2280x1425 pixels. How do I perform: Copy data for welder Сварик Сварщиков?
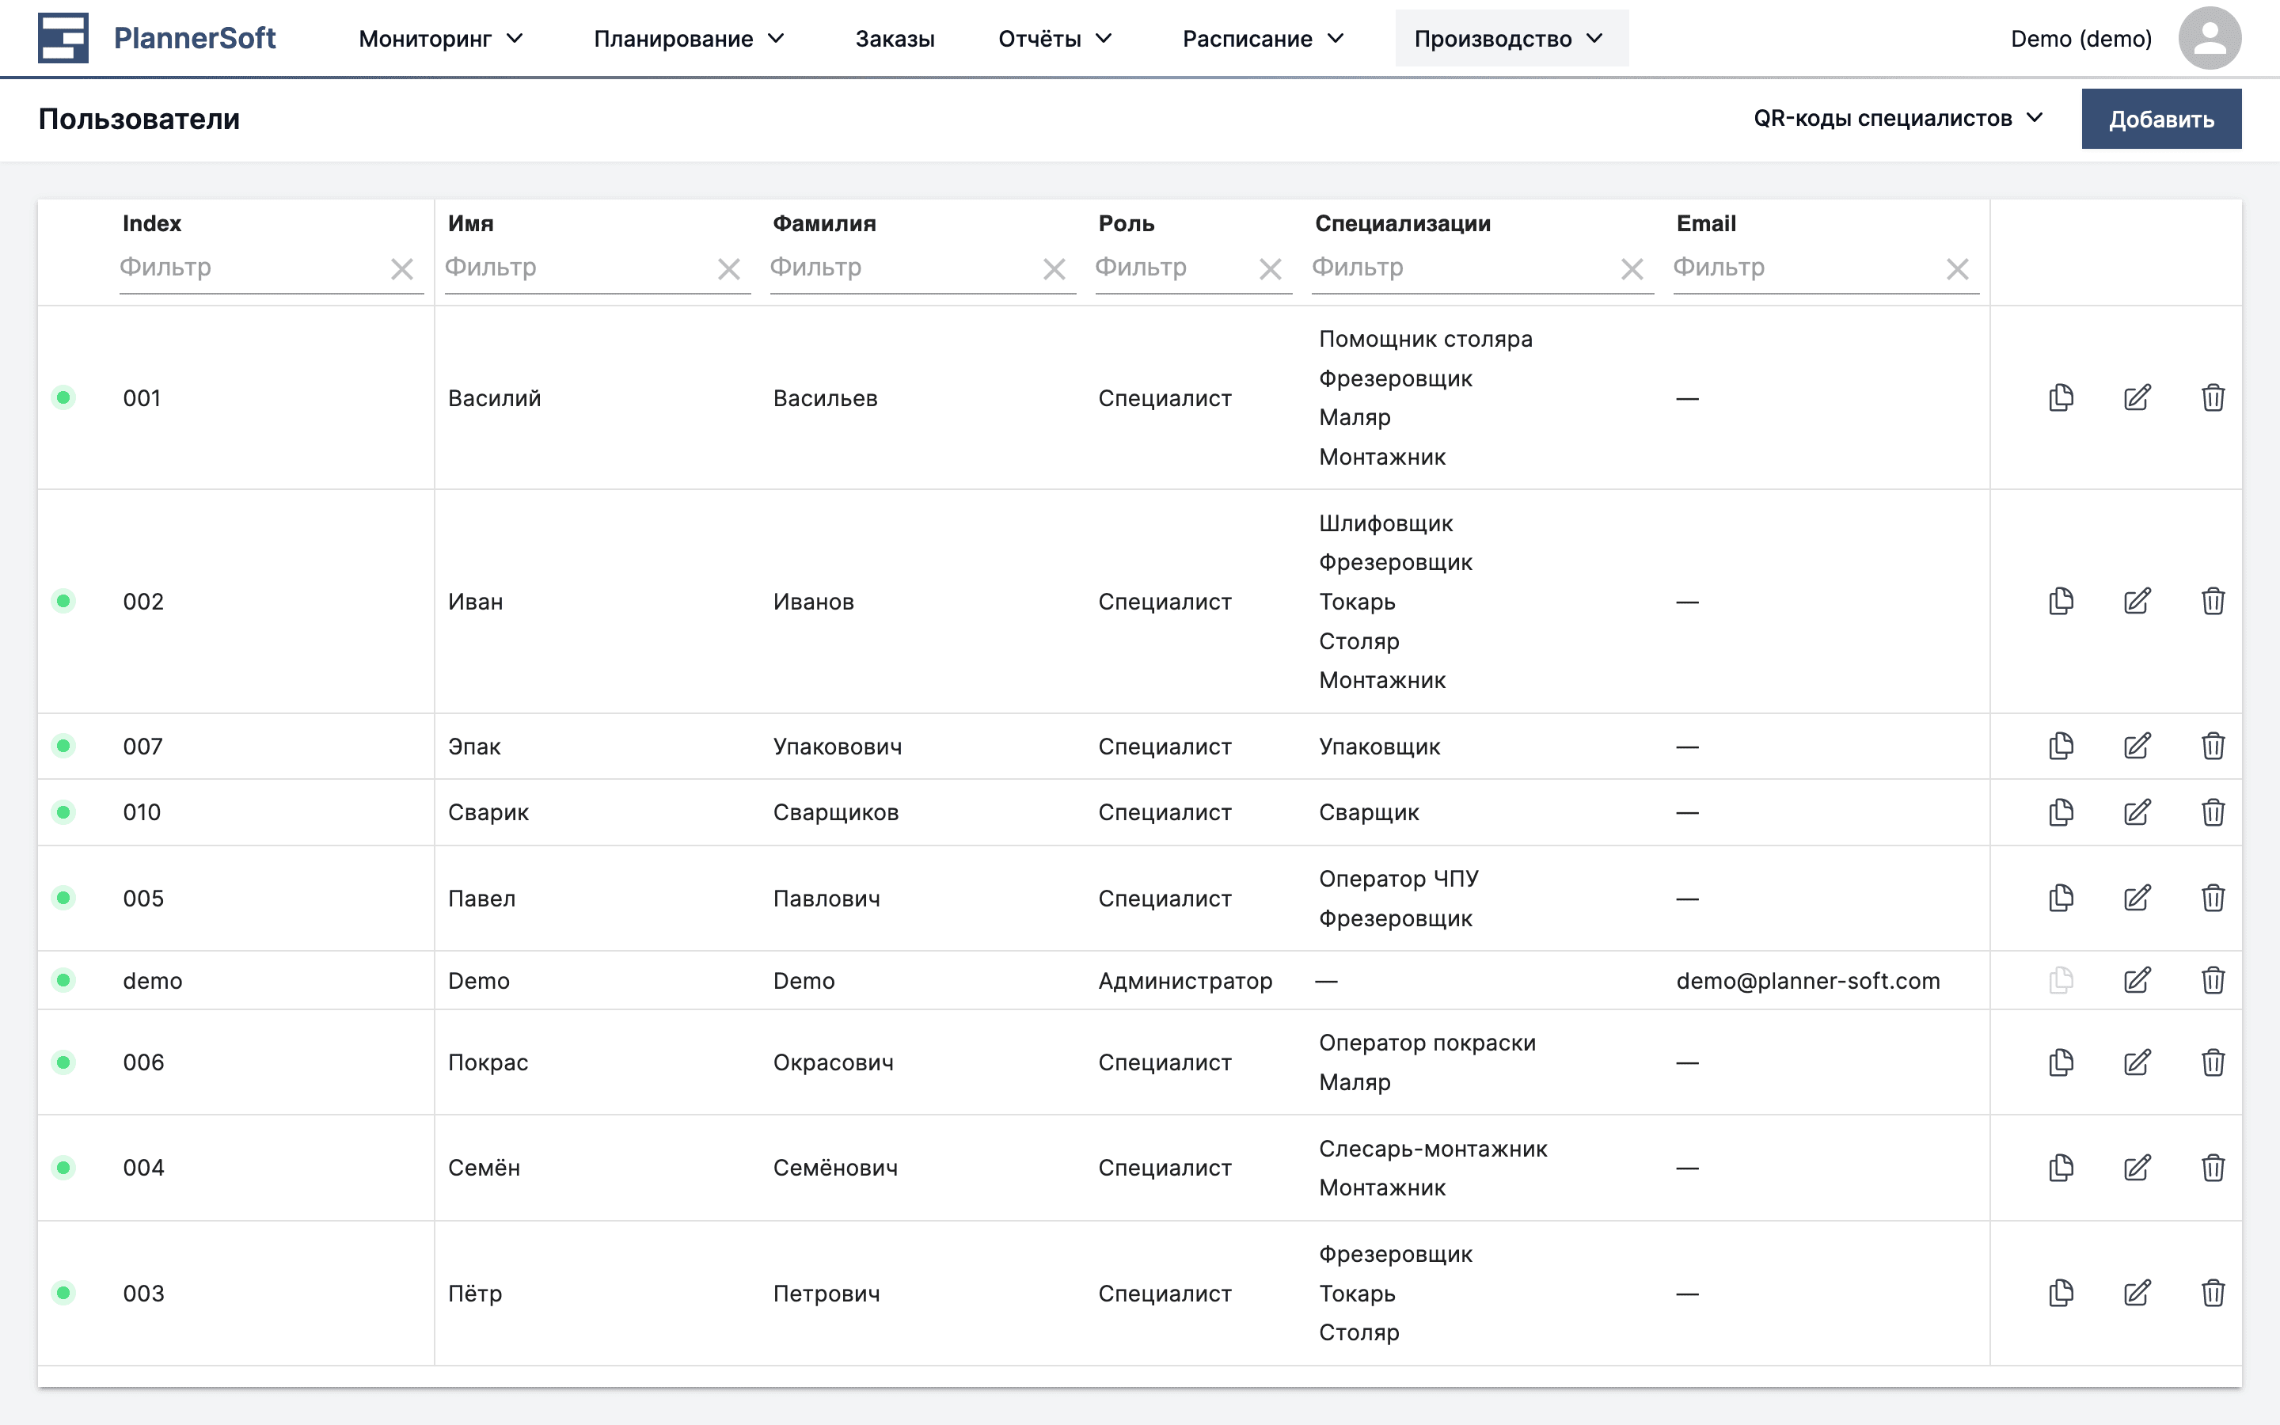tap(2061, 811)
